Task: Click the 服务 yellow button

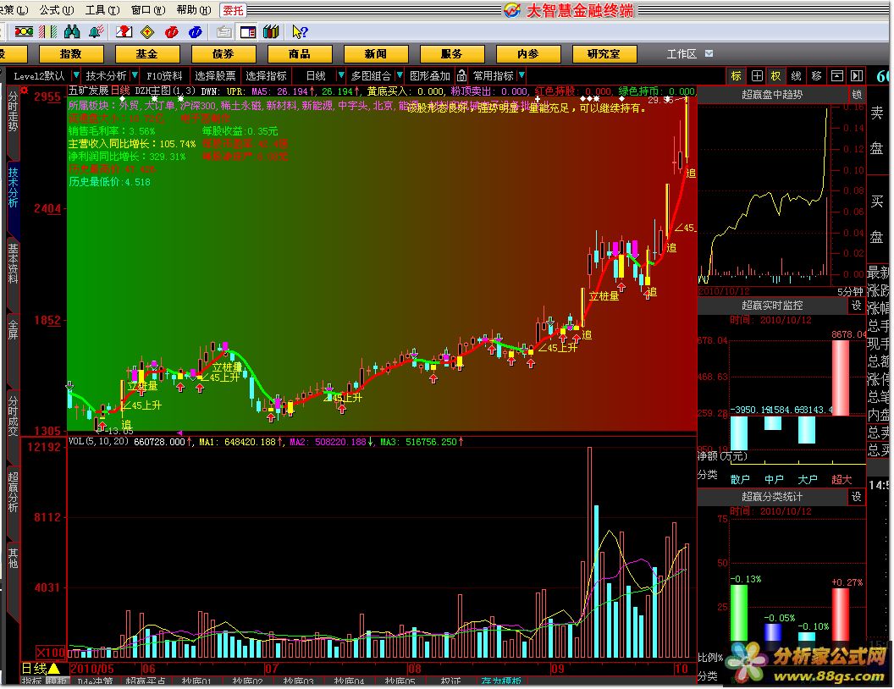Action: (x=452, y=54)
